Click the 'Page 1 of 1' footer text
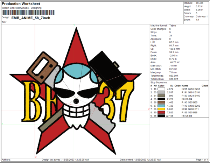The height and width of the screenshot is (163, 210). 202,160
